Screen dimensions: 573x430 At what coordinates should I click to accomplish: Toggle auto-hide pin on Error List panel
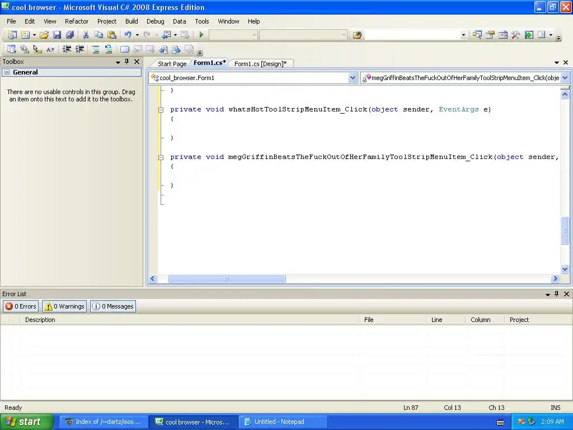557,294
